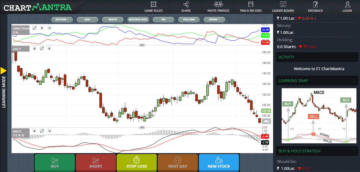Toggle the RSI indicator
This screenshot has width=360, height=172.
click(163, 19)
